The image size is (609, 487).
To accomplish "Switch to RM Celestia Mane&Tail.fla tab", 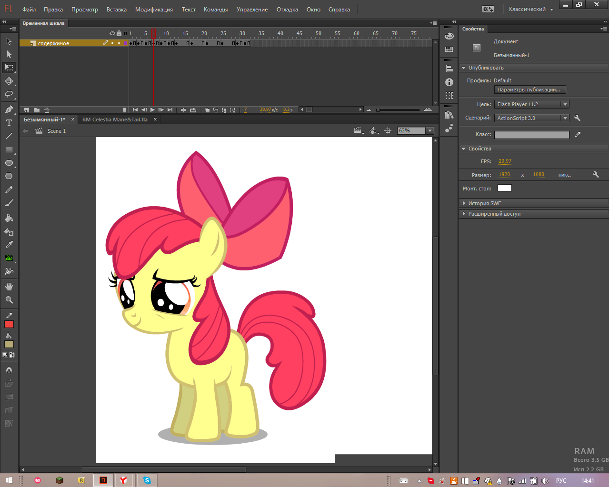I will click(x=115, y=119).
